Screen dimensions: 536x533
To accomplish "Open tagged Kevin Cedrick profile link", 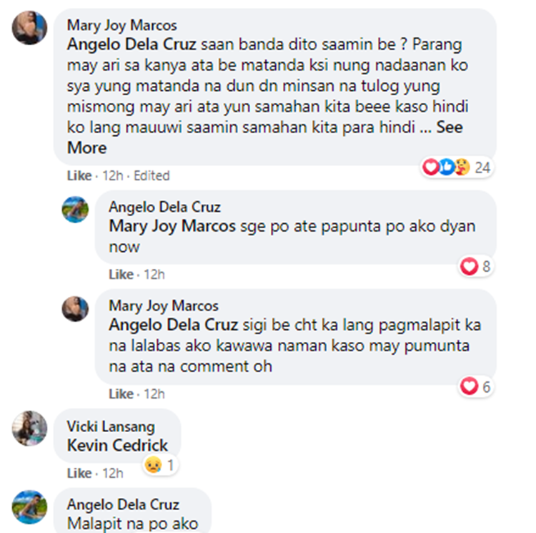I will click(117, 446).
